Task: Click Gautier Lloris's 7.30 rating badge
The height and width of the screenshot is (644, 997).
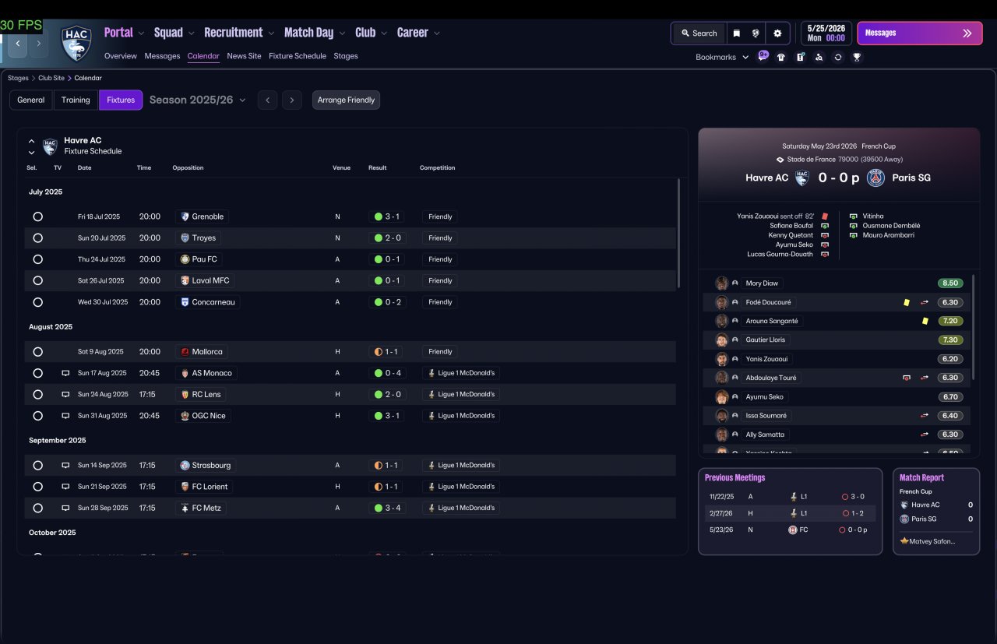Action: 950,340
